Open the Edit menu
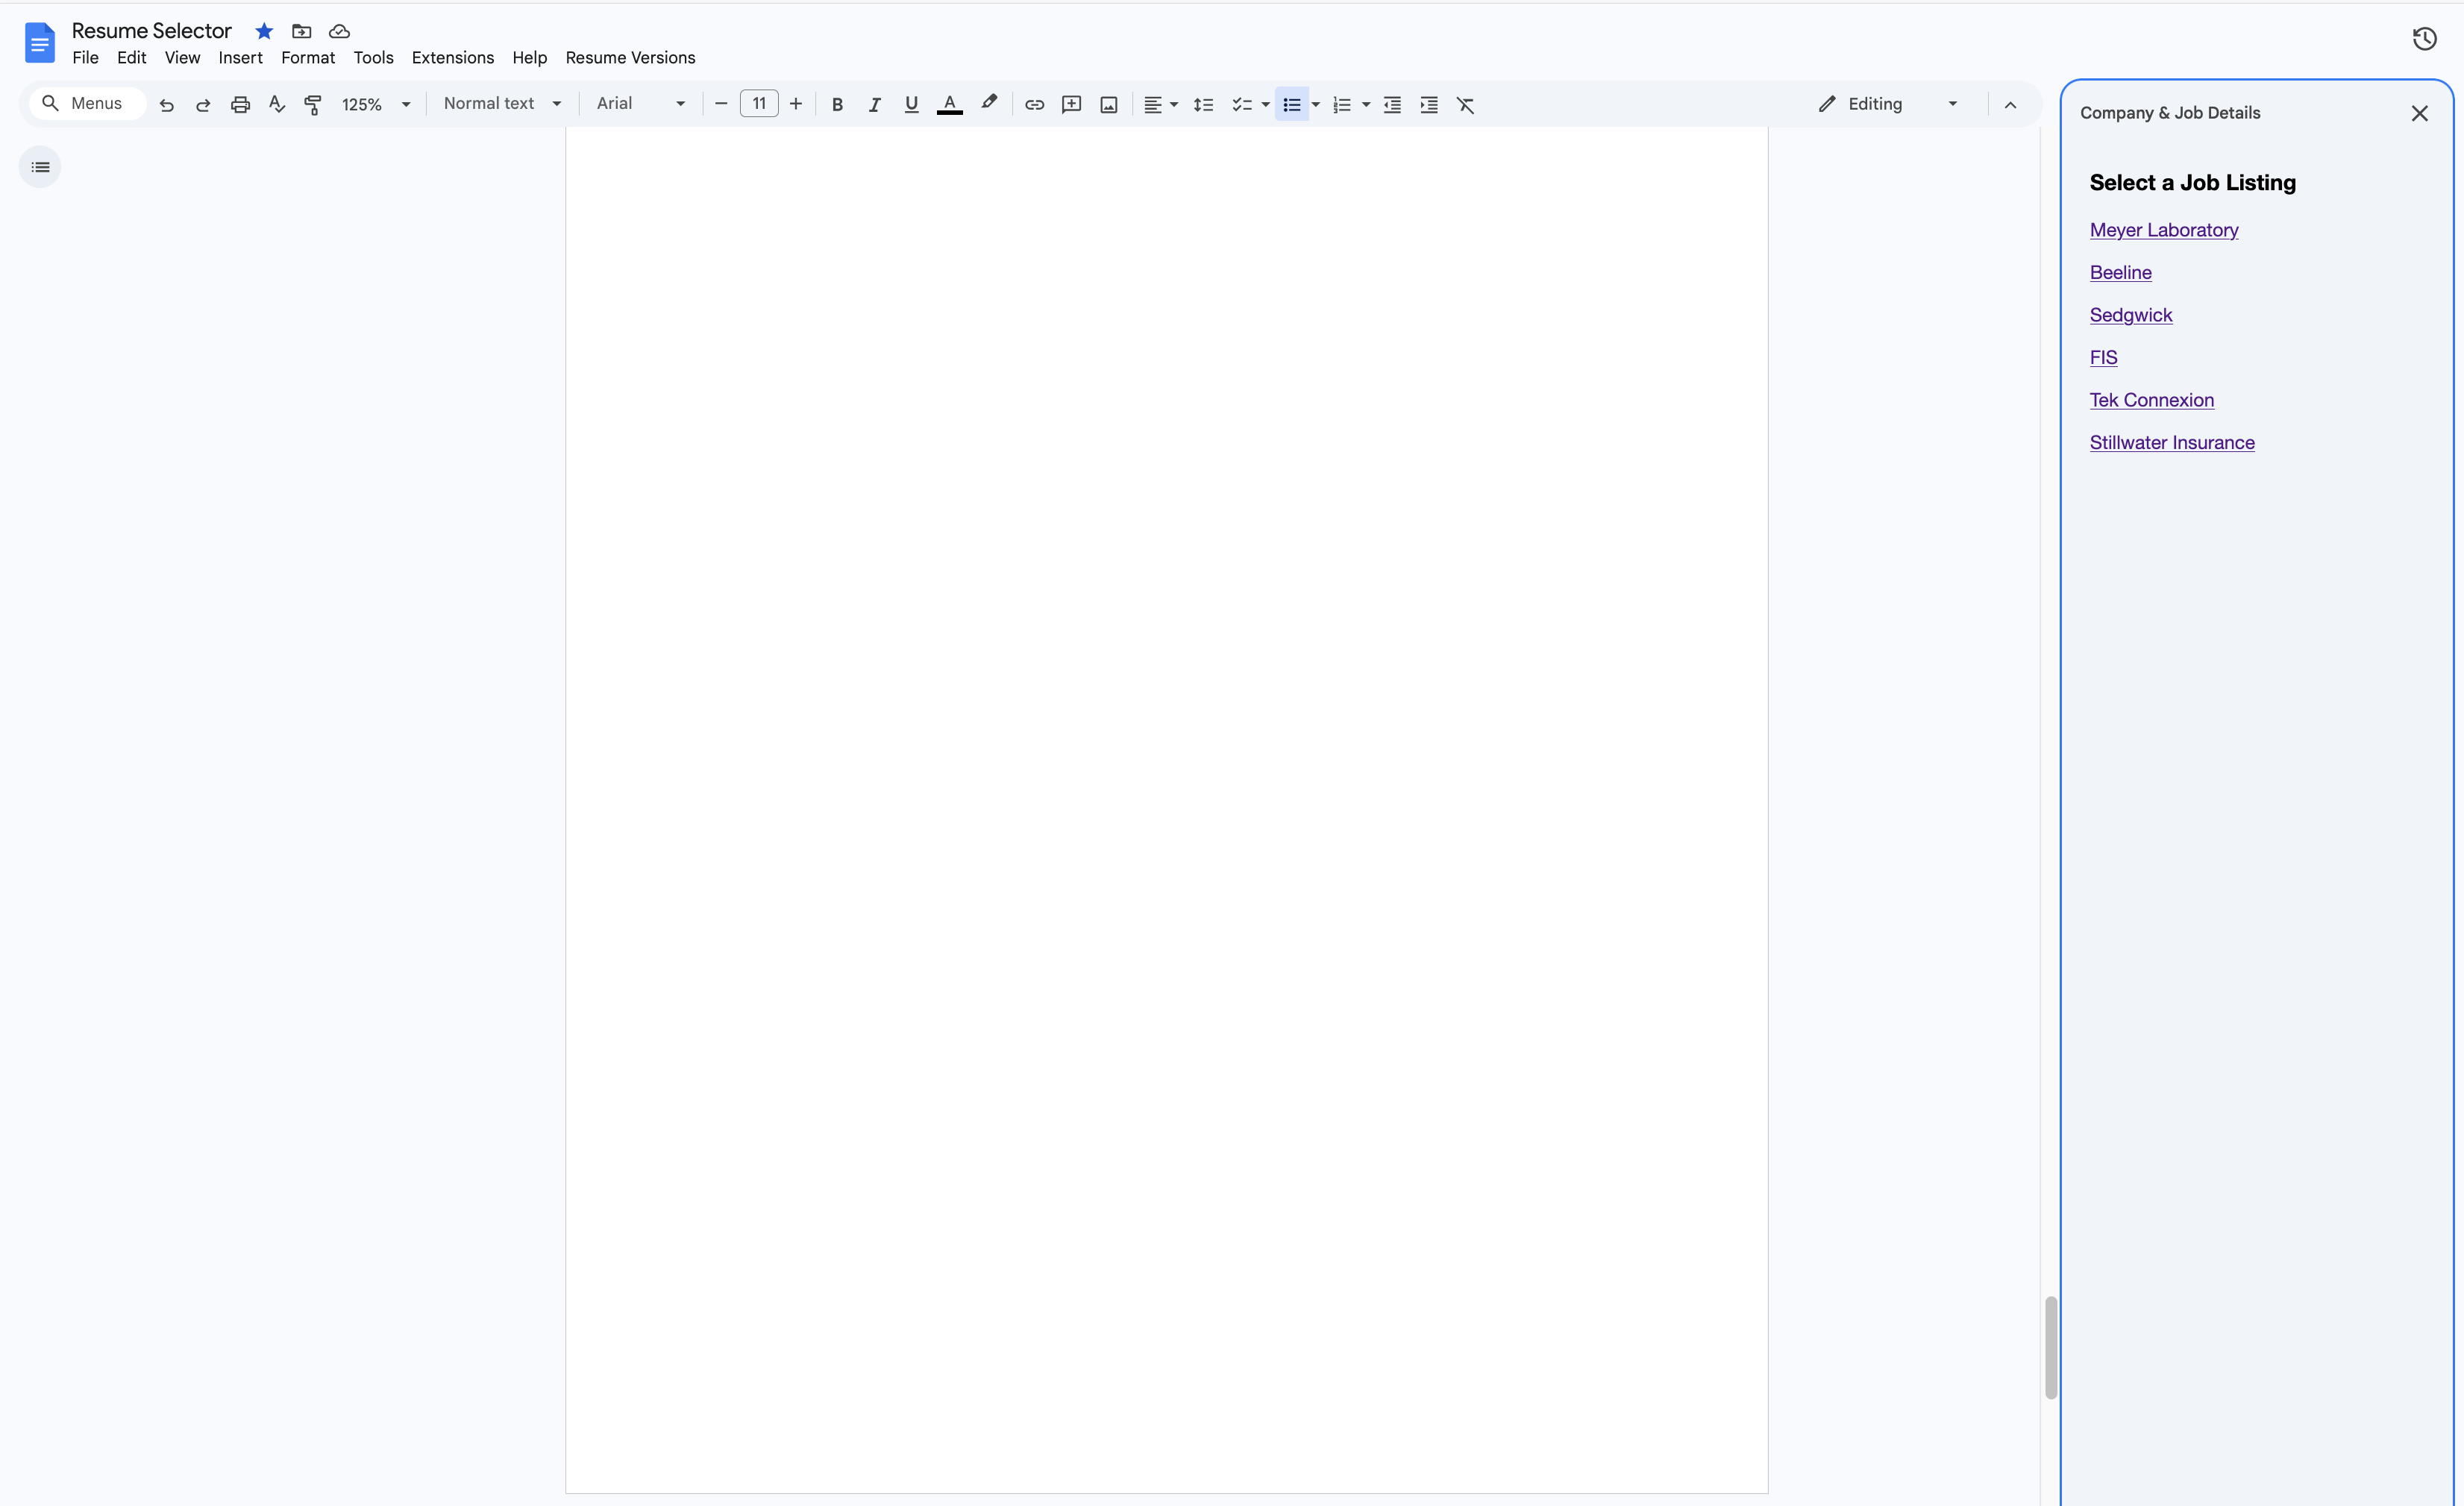Screen dimensions: 2464x1506 [x=131, y=58]
